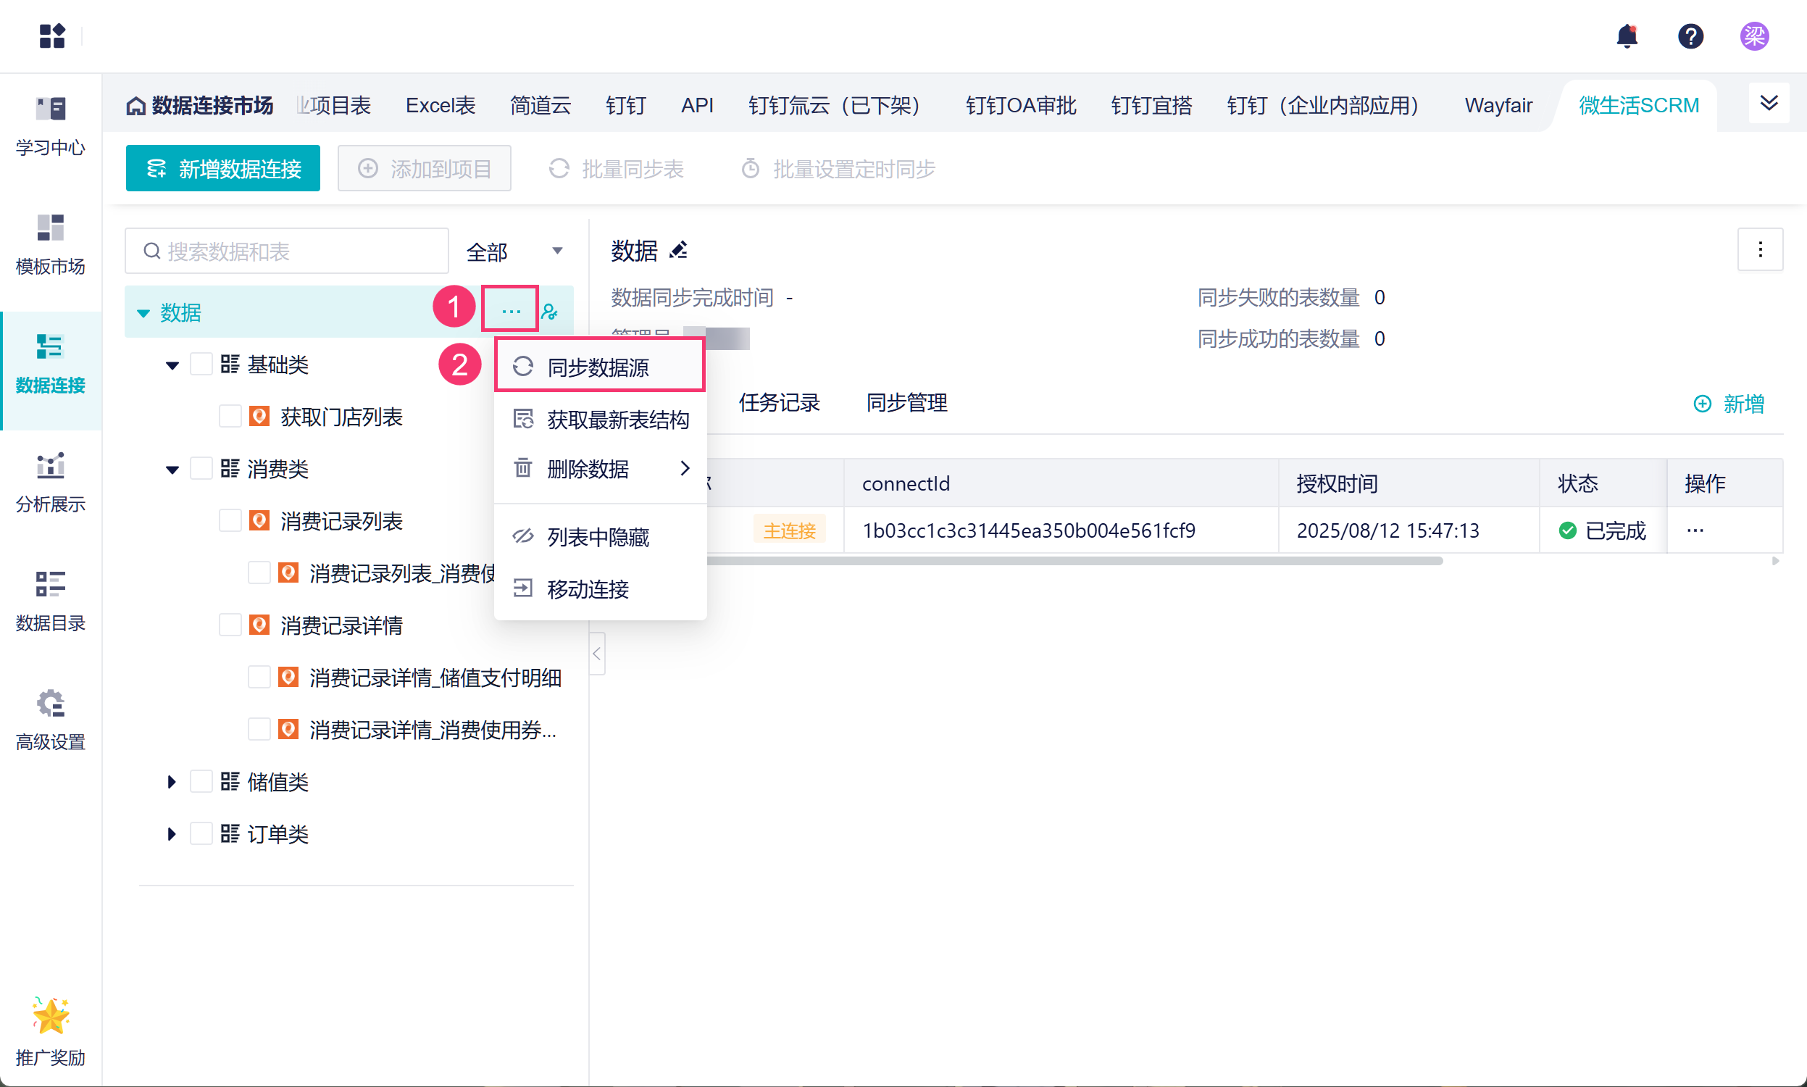Click the user permission icon on 数据 row
1807x1087 pixels.
(x=550, y=313)
